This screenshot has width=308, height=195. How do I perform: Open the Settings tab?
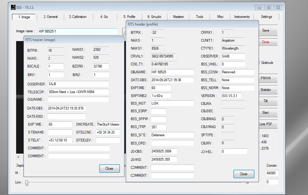pyautogui.click(x=267, y=17)
